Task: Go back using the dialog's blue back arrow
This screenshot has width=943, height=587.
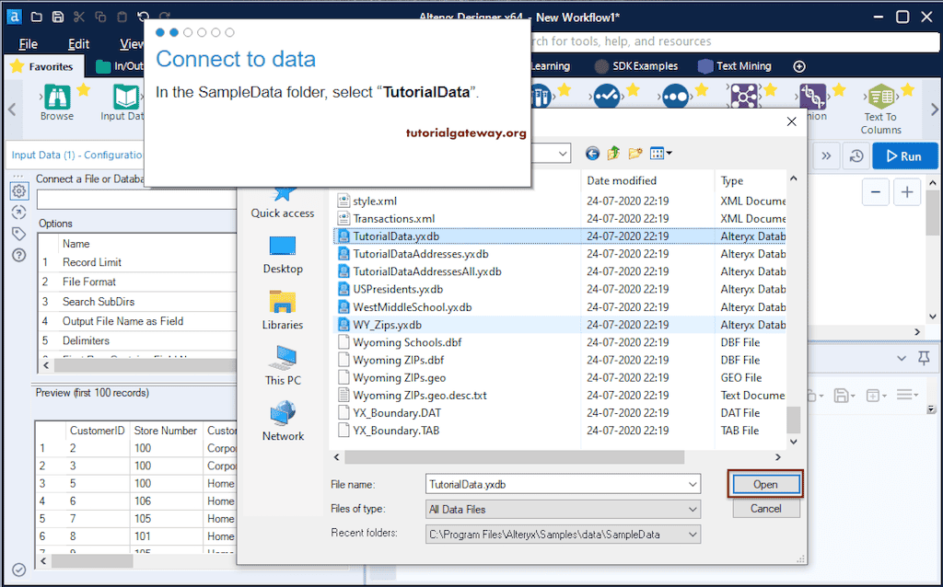Action: [592, 154]
